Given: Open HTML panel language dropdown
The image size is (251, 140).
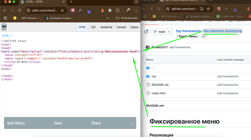Looking at the screenshot, I should [x=7, y=36].
